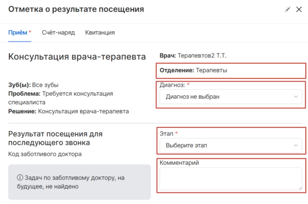Screen dimensions: 308x204
Task: Go to the Квитанция tab
Action: point(100,33)
